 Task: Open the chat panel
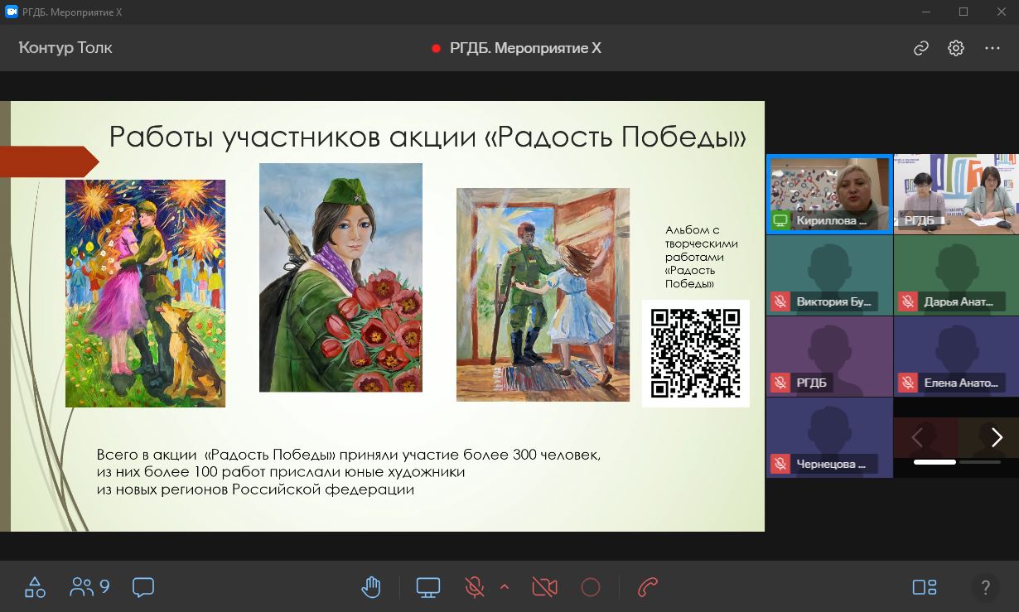[143, 586]
